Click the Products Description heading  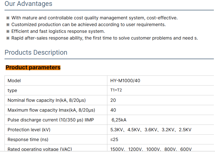[36, 52]
